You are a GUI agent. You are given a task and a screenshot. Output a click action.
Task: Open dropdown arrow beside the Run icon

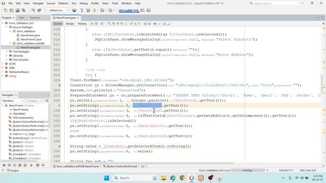coord(97,10)
